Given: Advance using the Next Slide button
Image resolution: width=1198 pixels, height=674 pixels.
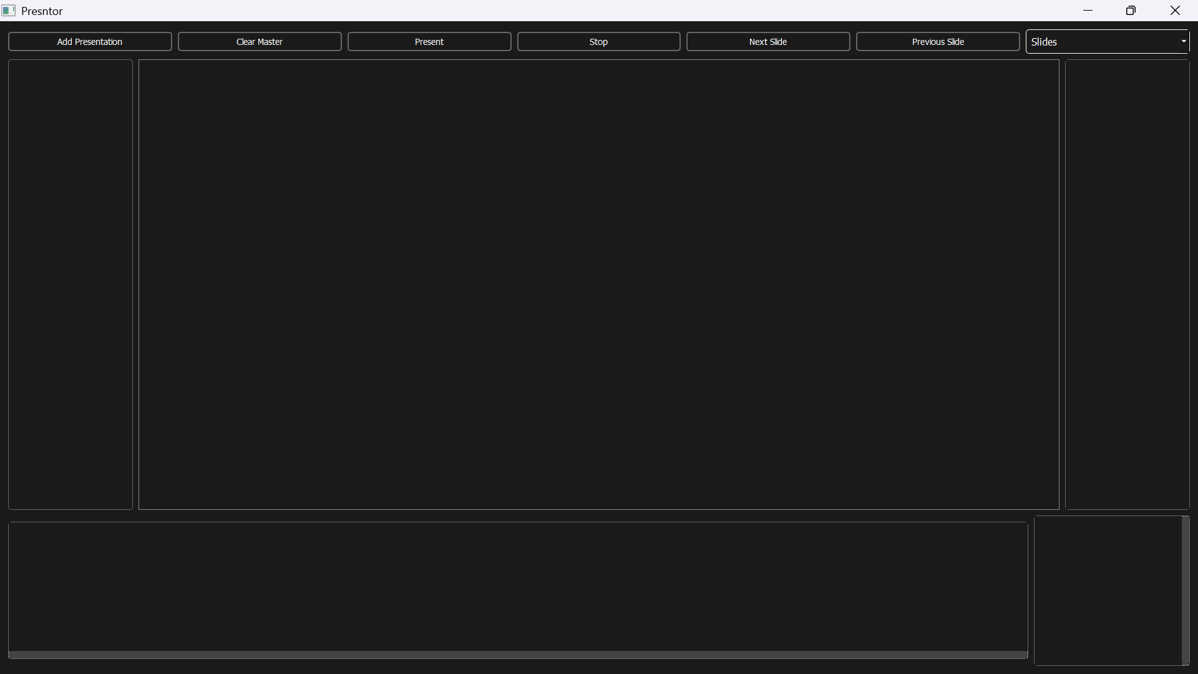Looking at the screenshot, I should click(768, 41).
